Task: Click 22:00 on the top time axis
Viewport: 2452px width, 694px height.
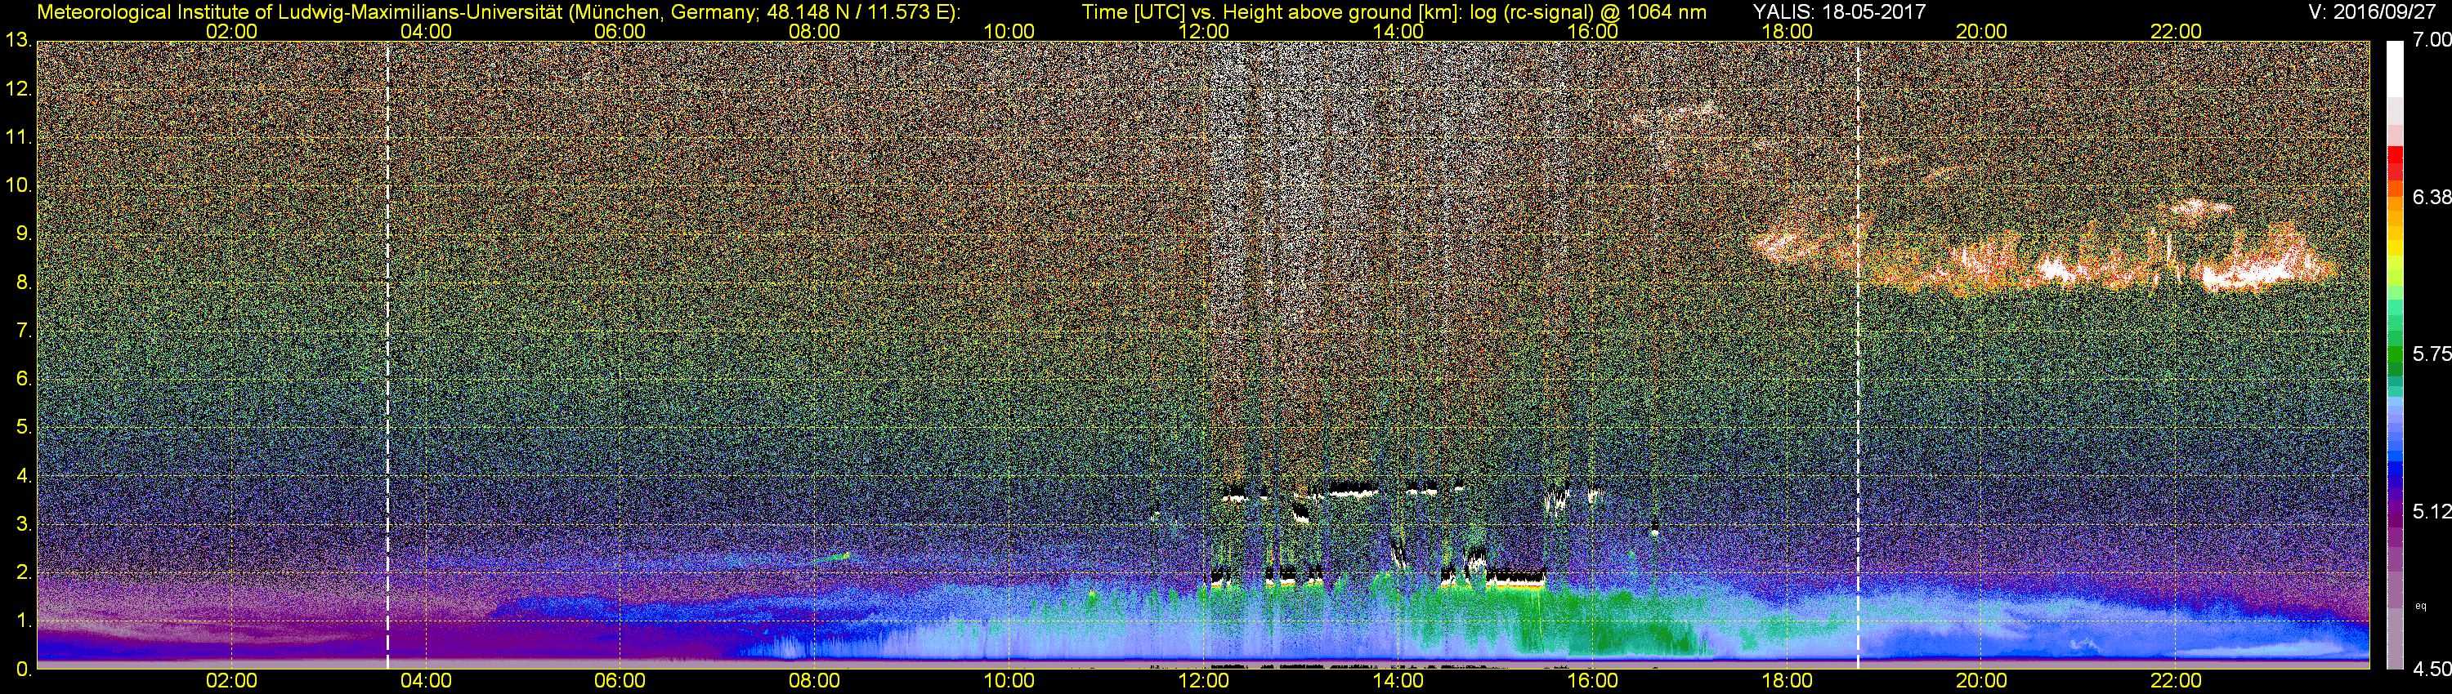Action: (2176, 31)
